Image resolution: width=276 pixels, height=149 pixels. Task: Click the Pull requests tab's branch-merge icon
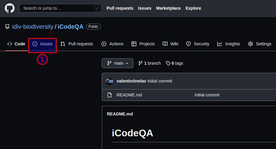63,44
